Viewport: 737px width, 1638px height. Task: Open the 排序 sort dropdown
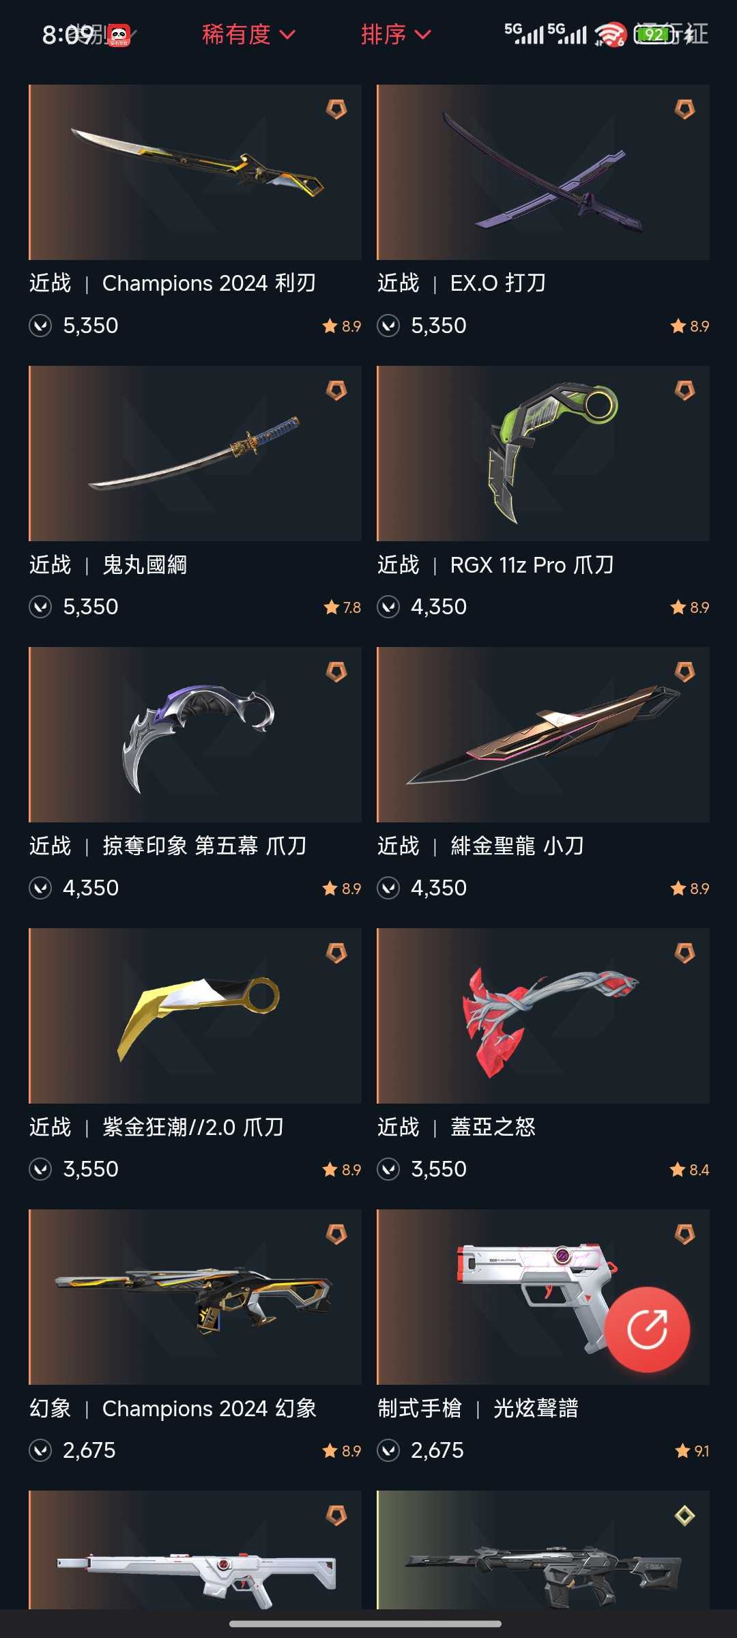(x=396, y=34)
